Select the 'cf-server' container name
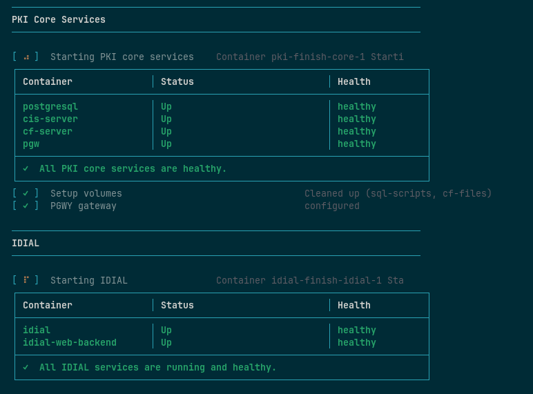Viewport: 533px width, 394px height. (x=48, y=131)
